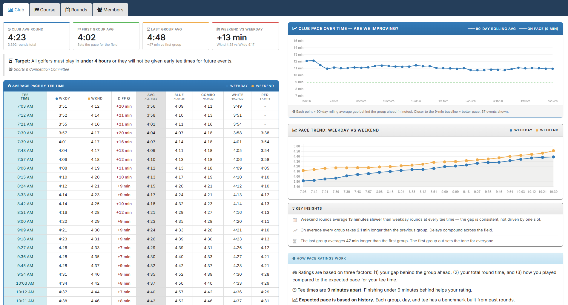Click the chart icon in Pace Trend header
Screen dimensions: 568x305
(295, 130)
